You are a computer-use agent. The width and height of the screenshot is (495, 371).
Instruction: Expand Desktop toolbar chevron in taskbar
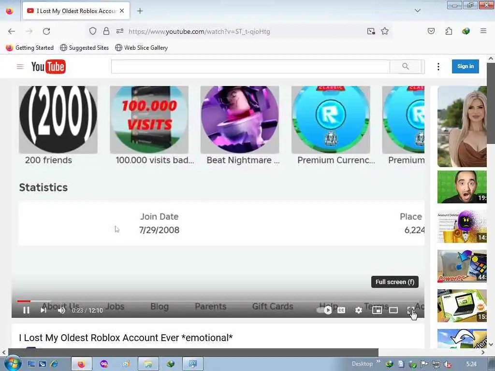(x=378, y=361)
